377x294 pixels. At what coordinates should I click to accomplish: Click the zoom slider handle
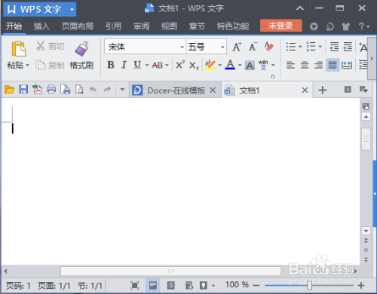[310, 286]
